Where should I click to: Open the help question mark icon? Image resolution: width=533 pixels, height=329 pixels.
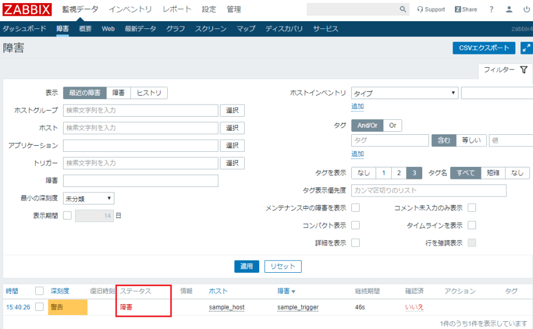tap(491, 10)
